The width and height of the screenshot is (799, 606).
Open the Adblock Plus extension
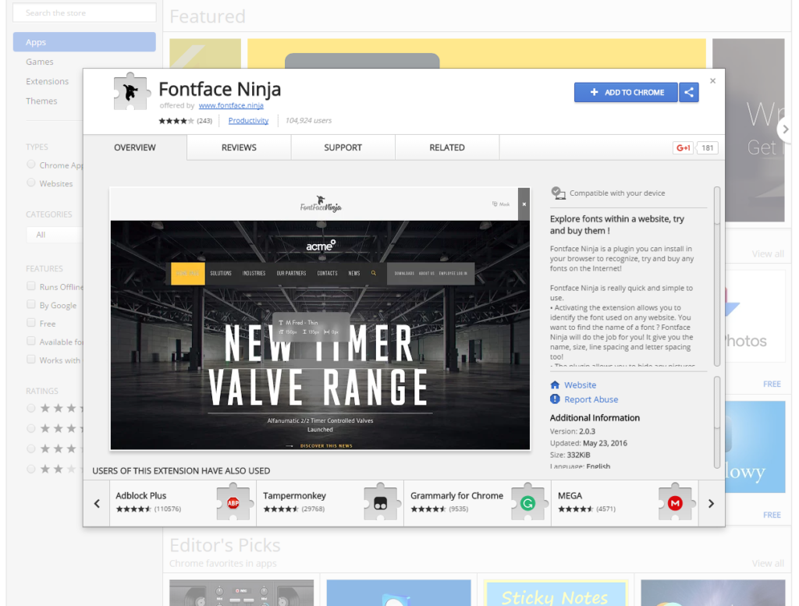(x=183, y=502)
